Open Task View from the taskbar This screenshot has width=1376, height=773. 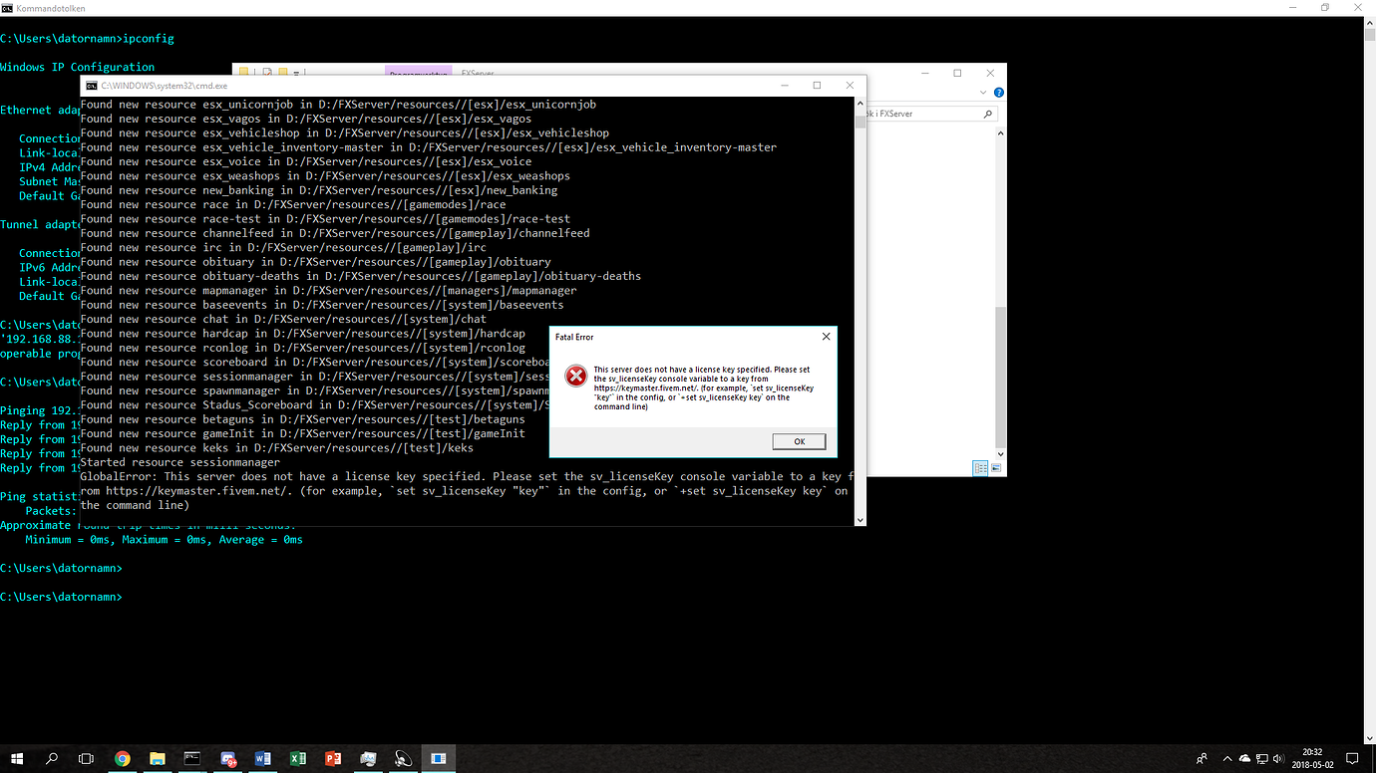[x=86, y=758]
